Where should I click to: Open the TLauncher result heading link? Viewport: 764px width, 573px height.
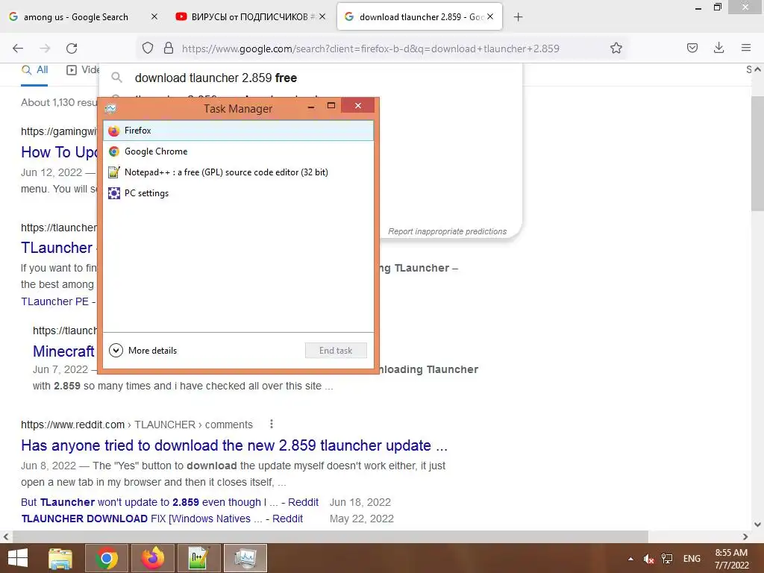pyautogui.click(x=57, y=248)
